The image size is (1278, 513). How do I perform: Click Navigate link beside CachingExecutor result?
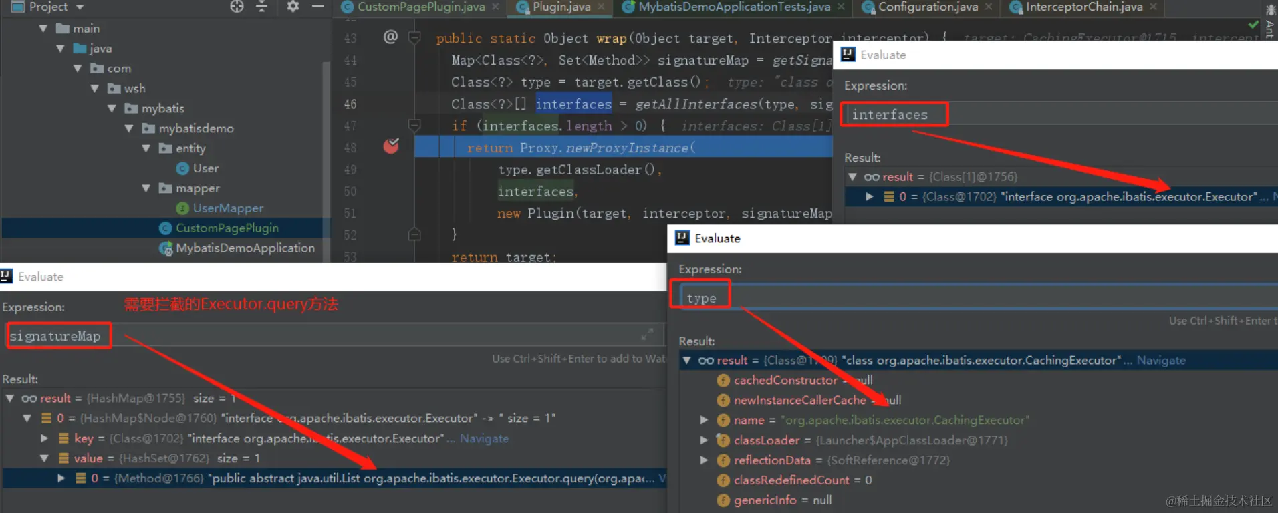[1161, 361]
